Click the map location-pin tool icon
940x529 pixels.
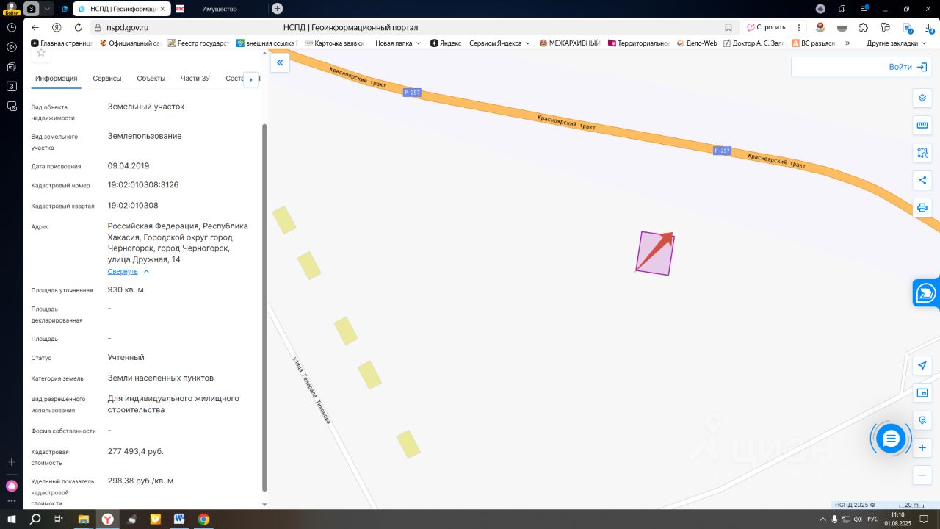[x=922, y=420]
